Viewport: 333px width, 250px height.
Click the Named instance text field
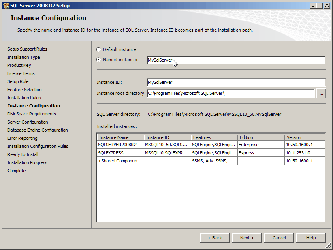coord(236,60)
